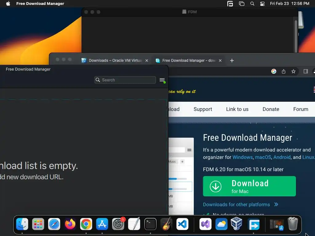Open GarageBand from the dock
This screenshot has height=236, width=315.
[166, 224]
